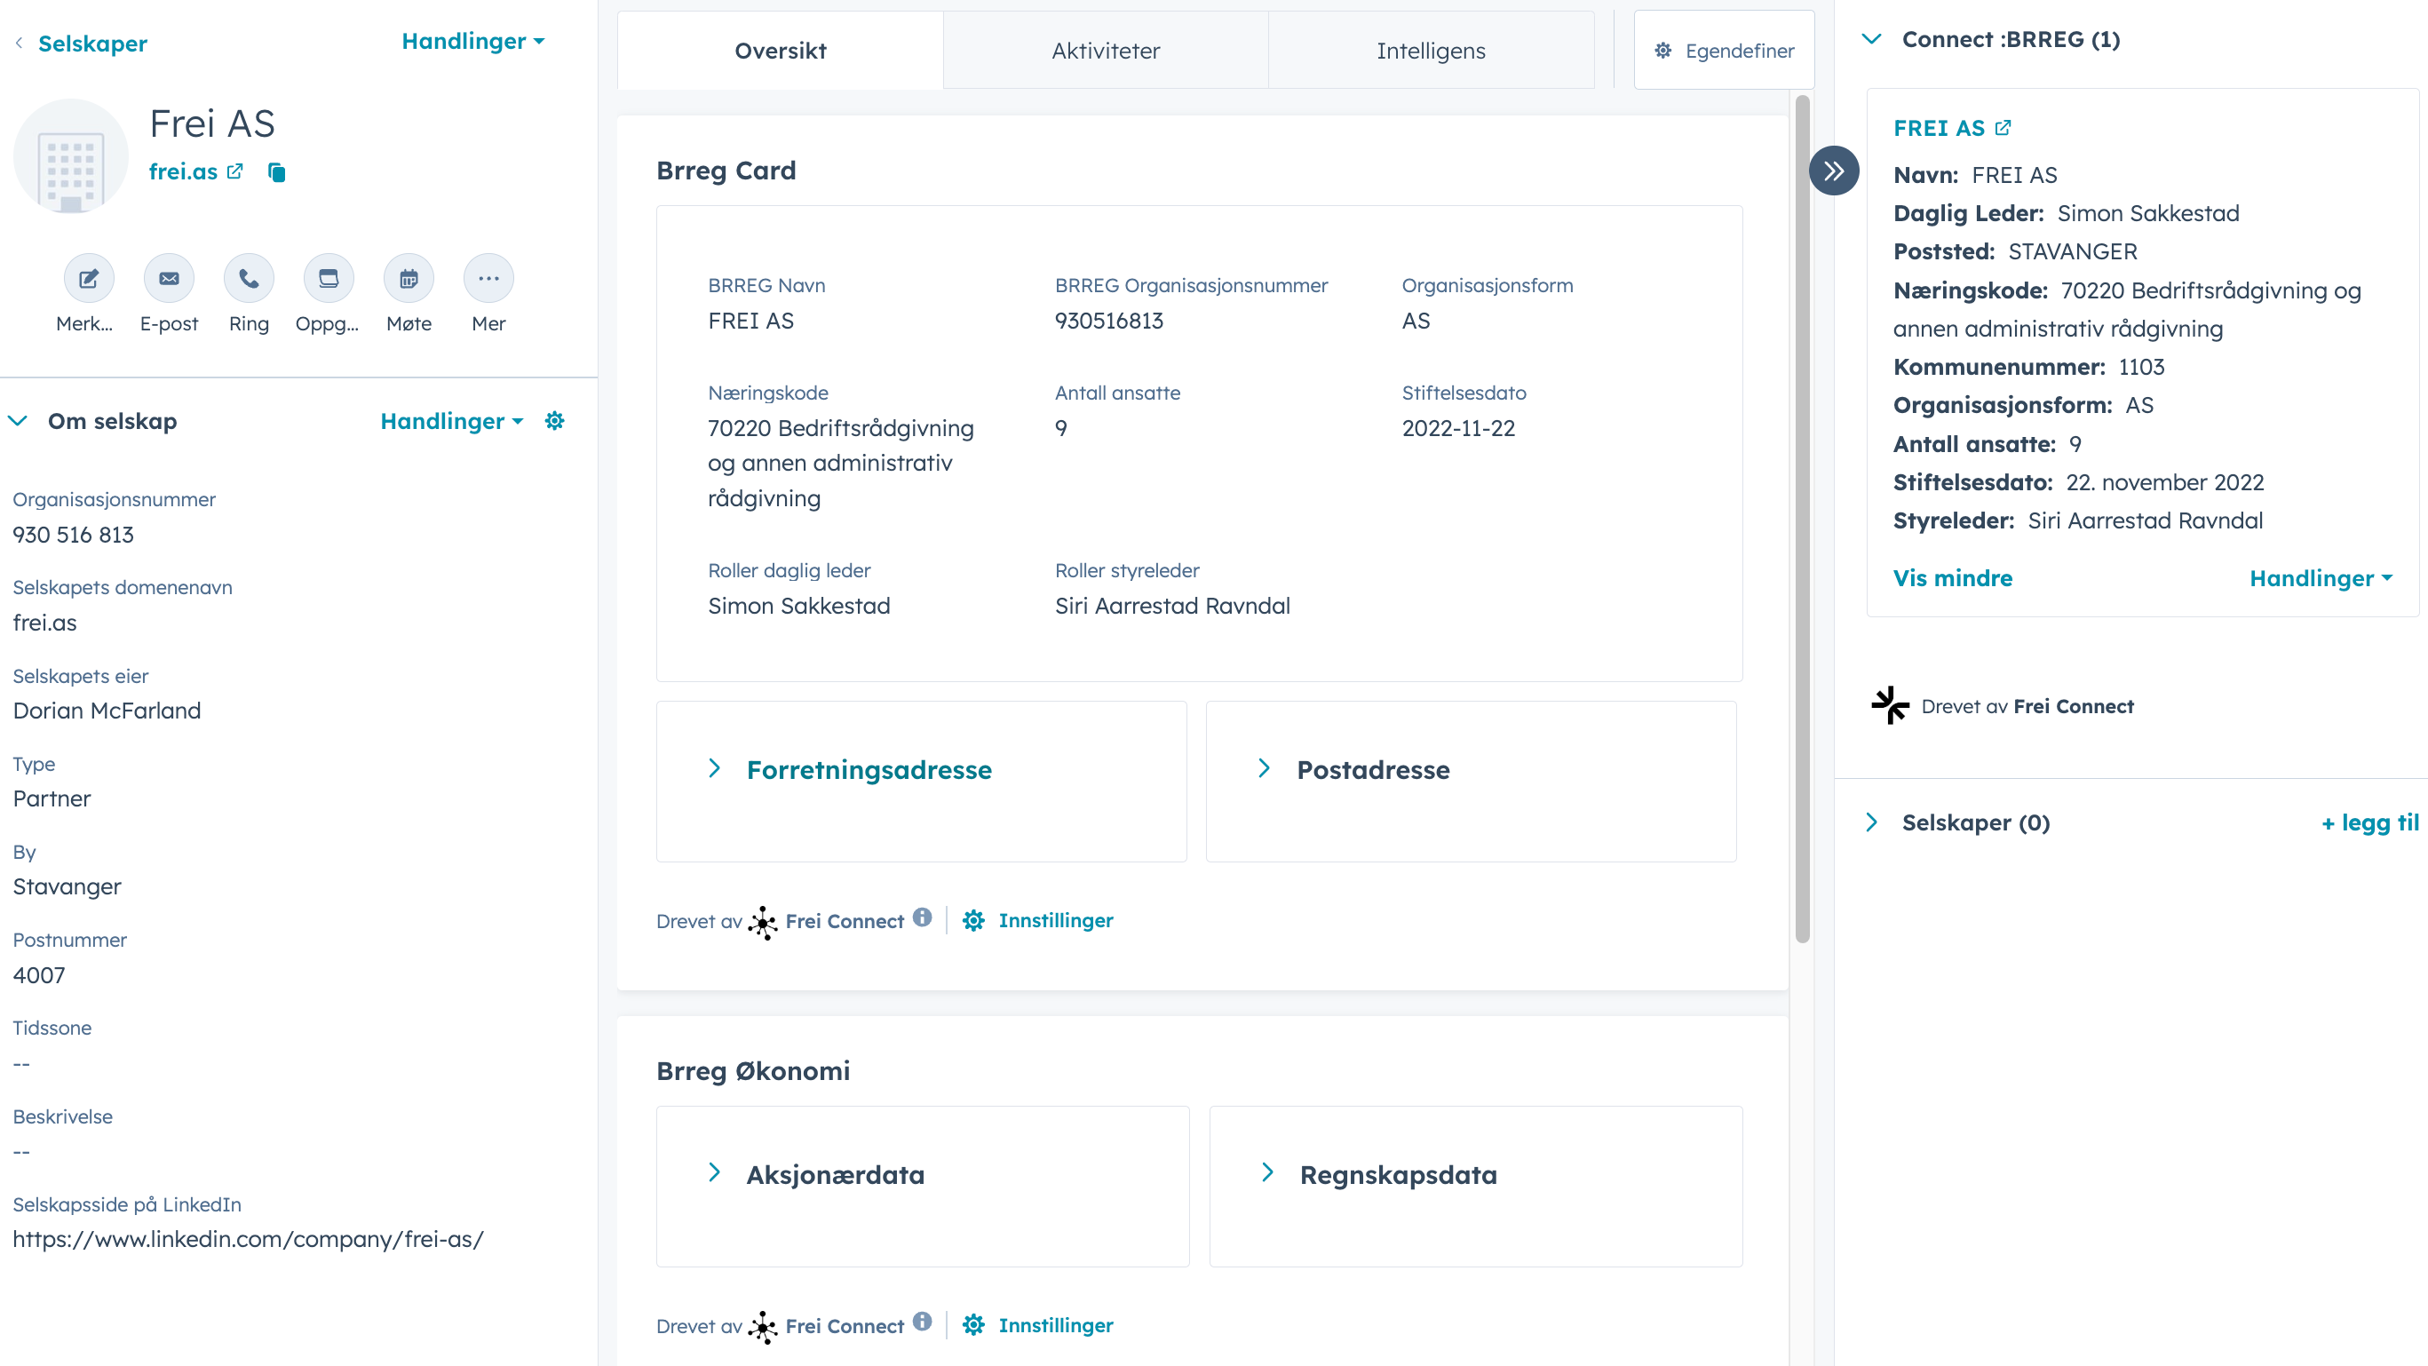Open the Møte scheduling icon
Image resolution: width=2428 pixels, height=1366 pixels.
click(x=409, y=278)
